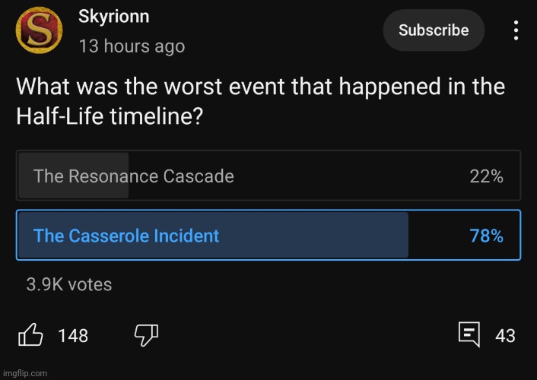Dislike the post with thumbs down icon
Screen dimensions: 537x380
146,335
